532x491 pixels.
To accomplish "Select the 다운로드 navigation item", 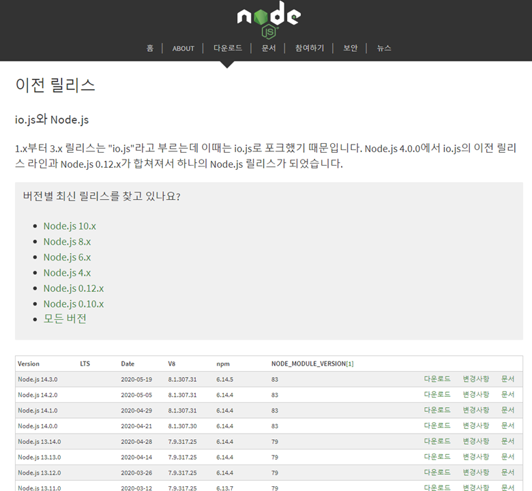I will 228,48.
